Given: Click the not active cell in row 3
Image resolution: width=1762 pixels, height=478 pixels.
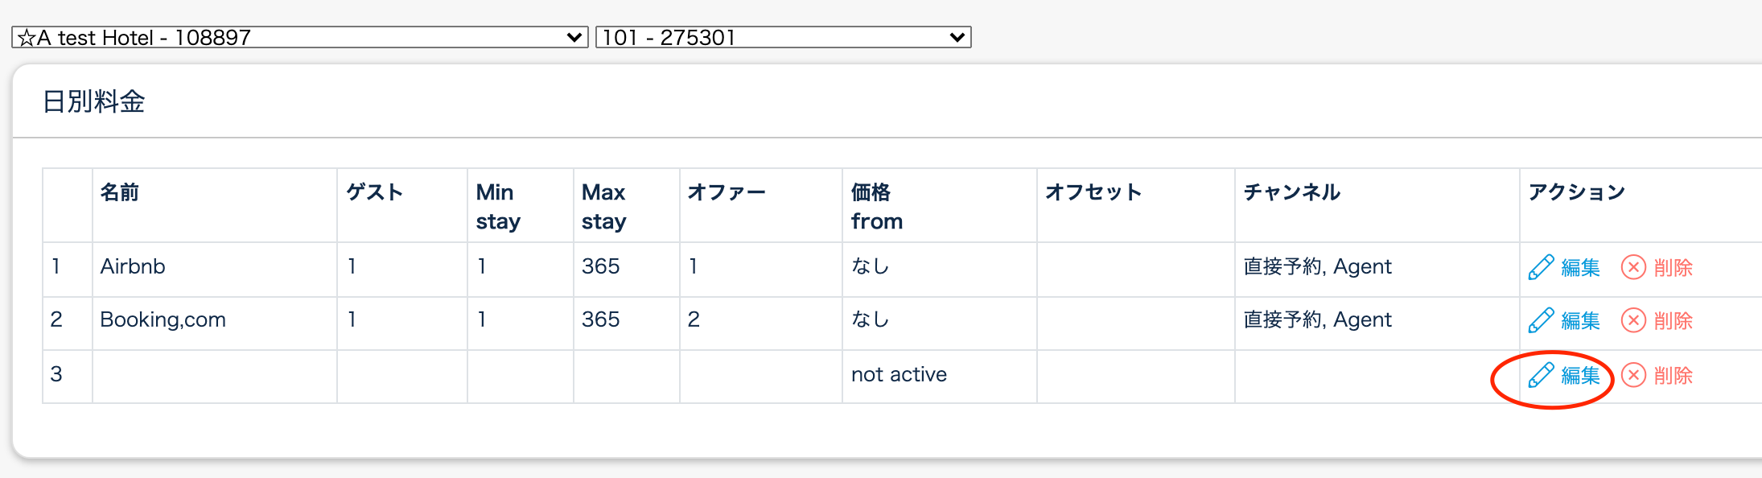Looking at the screenshot, I should click(899, 374).
